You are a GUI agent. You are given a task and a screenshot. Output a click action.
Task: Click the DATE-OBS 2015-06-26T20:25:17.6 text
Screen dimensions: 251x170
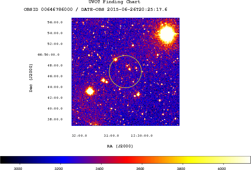pos(124,9)
